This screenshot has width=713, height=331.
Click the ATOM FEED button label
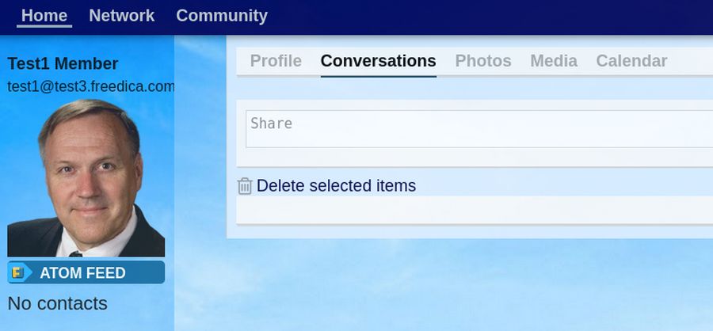click(x=82, y=273)
